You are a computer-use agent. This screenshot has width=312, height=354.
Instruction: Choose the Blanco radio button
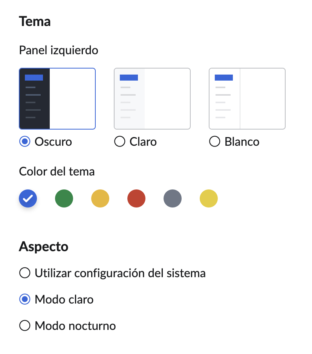[x=215, y=142]
